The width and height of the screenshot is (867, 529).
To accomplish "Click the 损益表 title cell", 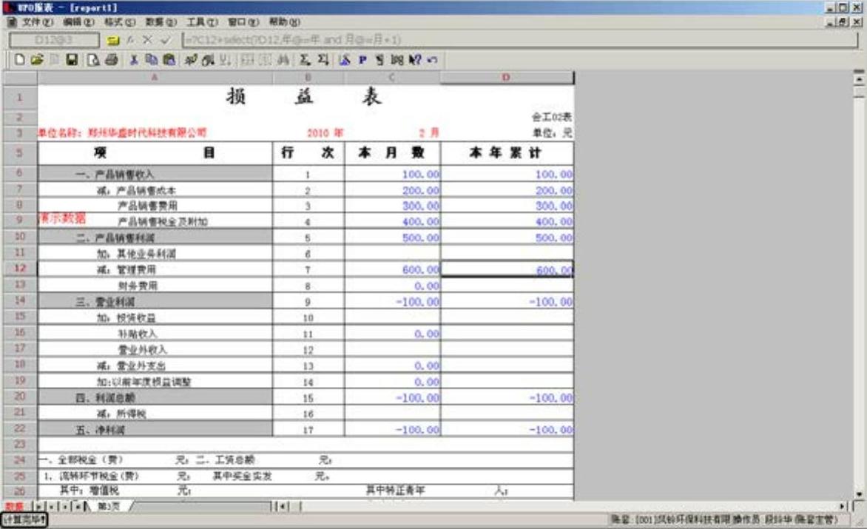I will pyautogui.click(x=305, y=97).
